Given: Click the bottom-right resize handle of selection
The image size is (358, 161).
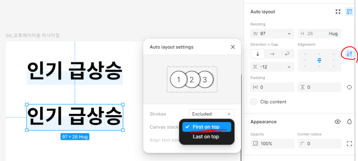Looking at the screenshot, I should point(123,130).
